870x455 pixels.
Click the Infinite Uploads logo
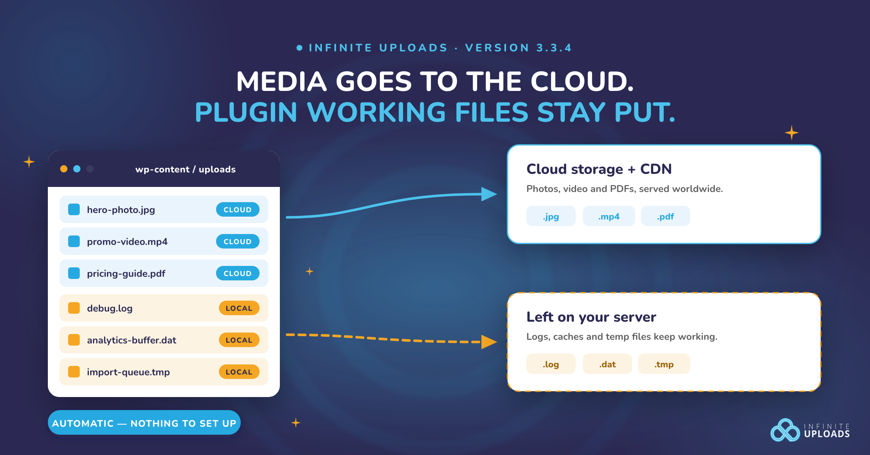coord(810,430)
